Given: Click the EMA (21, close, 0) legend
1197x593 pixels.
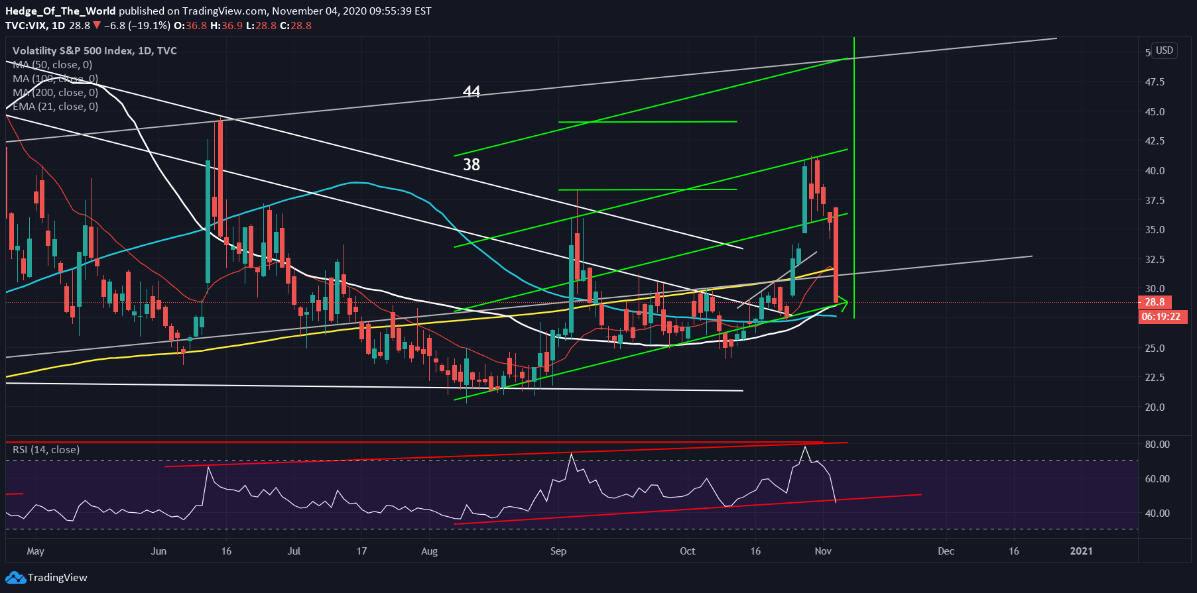Looking at the screenshot, I should [55, 107].
